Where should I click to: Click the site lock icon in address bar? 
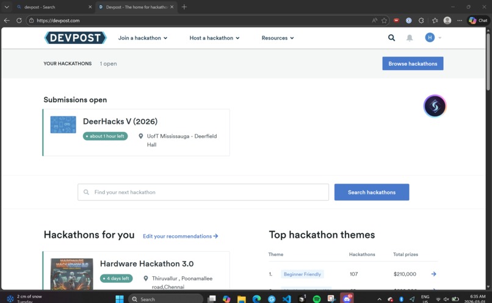[31, 20]
